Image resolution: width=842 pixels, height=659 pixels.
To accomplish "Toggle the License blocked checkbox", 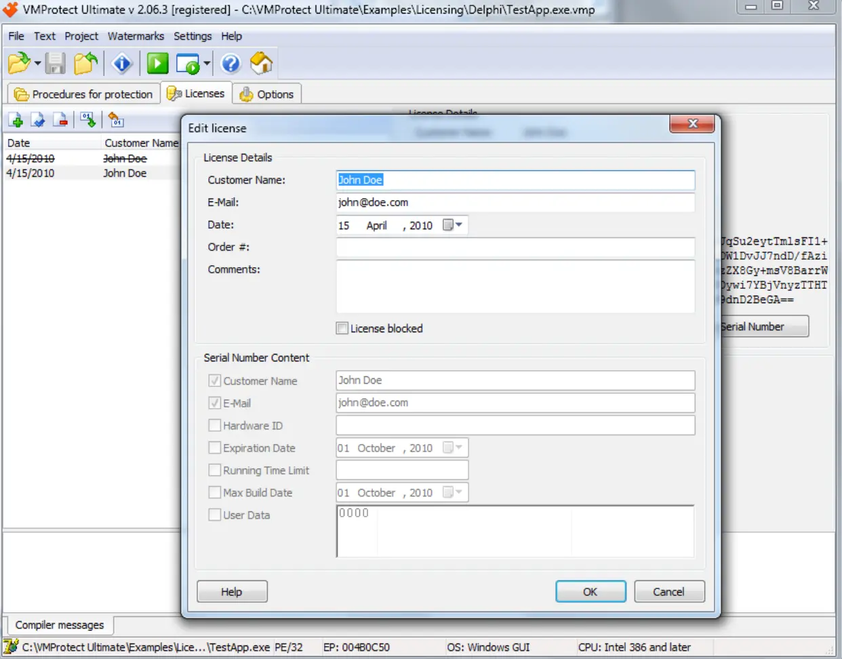I will [x=342, y=328].
